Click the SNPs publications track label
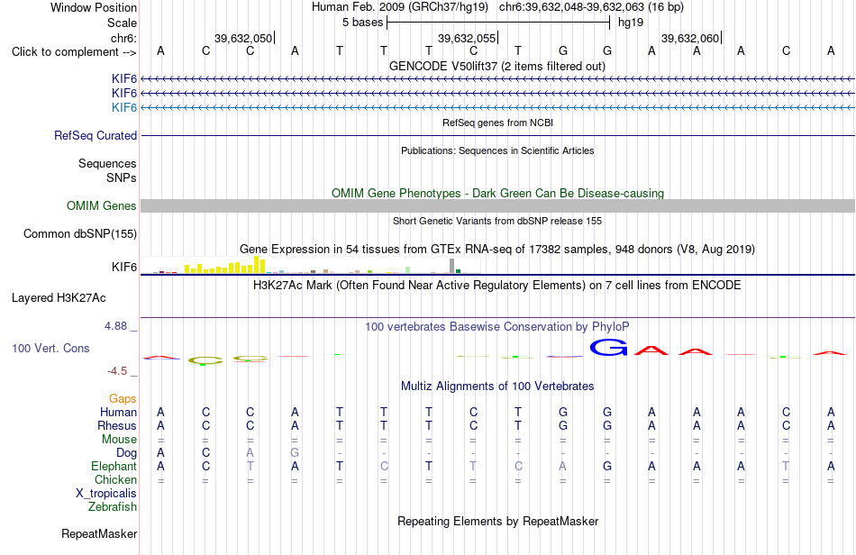This screenshot has width=856, height=555. point(122,177)
